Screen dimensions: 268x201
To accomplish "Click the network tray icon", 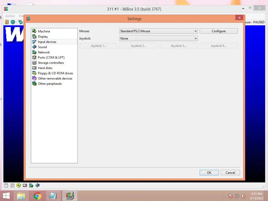I will click(x=237, y=196).
